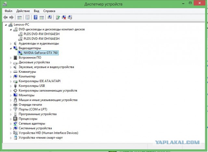The image size is (208, 152).
Task: Select the Контроллеры USB label
Action: (32, 86)
